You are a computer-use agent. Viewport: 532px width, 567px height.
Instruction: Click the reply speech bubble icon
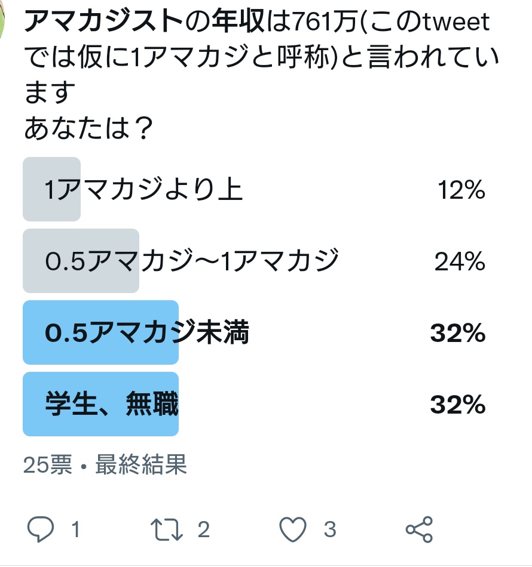(41, 529)
